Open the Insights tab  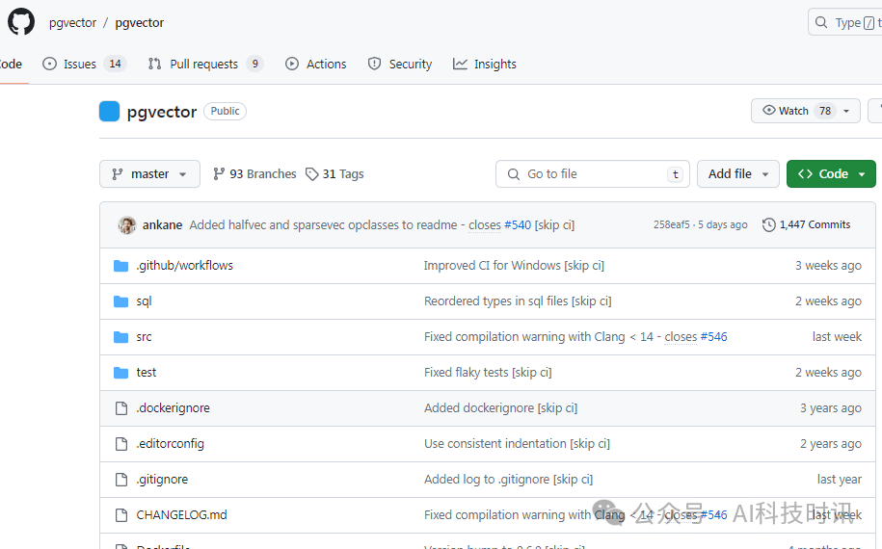click(485, 65)
